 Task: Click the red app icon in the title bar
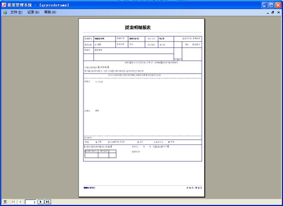(x=4, y=5)
